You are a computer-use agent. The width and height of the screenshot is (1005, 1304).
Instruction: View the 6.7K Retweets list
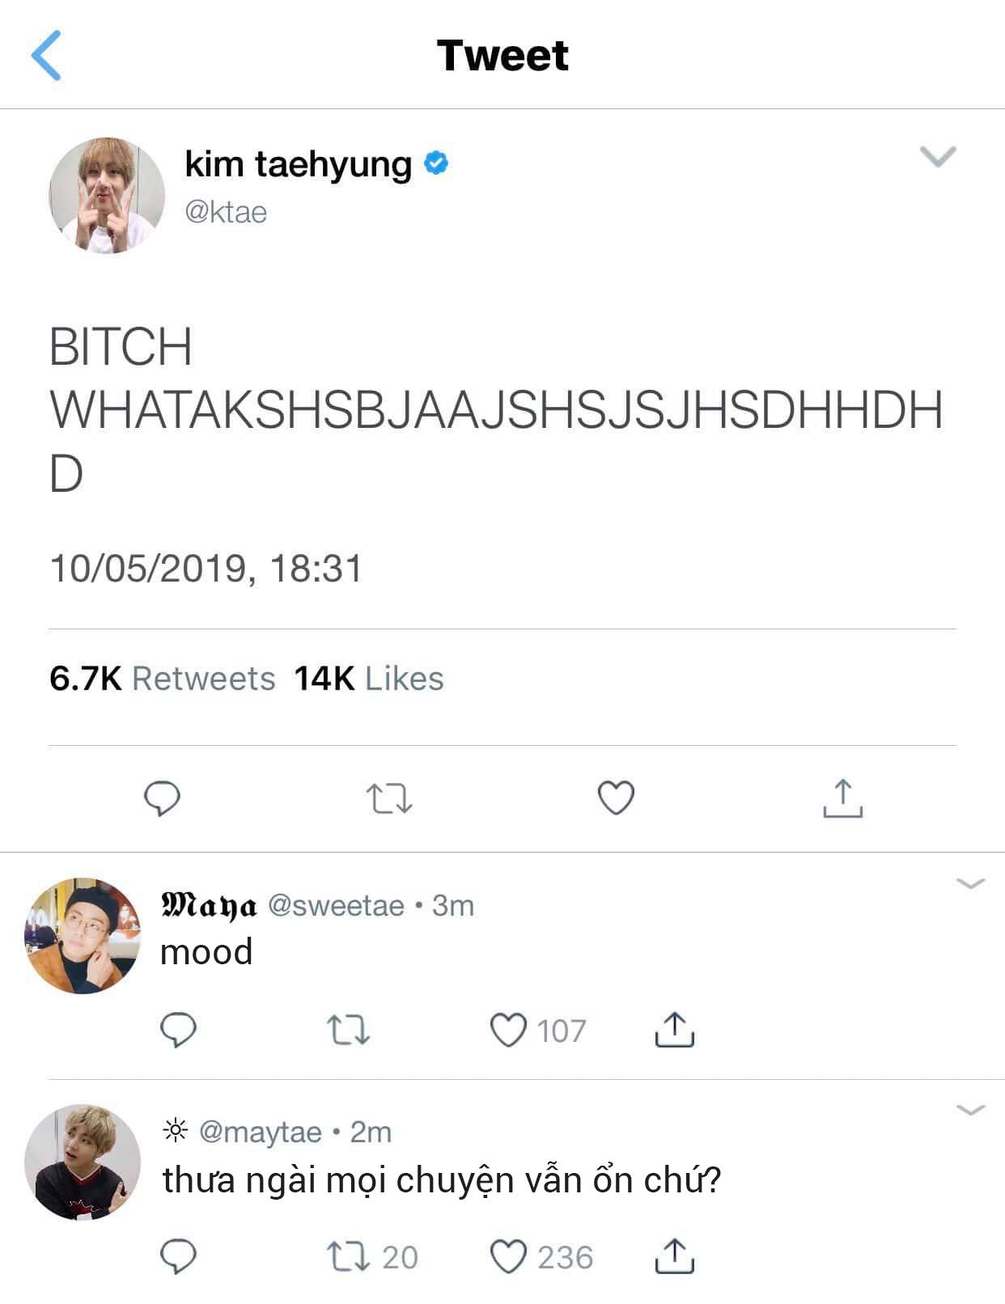[x=163, y=679]
